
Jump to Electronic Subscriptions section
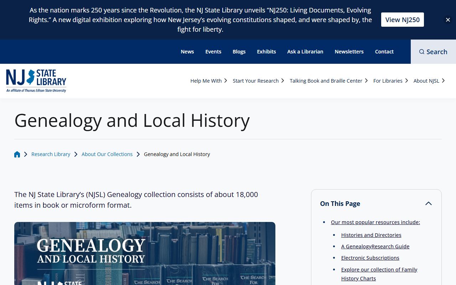(x=370, y=258)
